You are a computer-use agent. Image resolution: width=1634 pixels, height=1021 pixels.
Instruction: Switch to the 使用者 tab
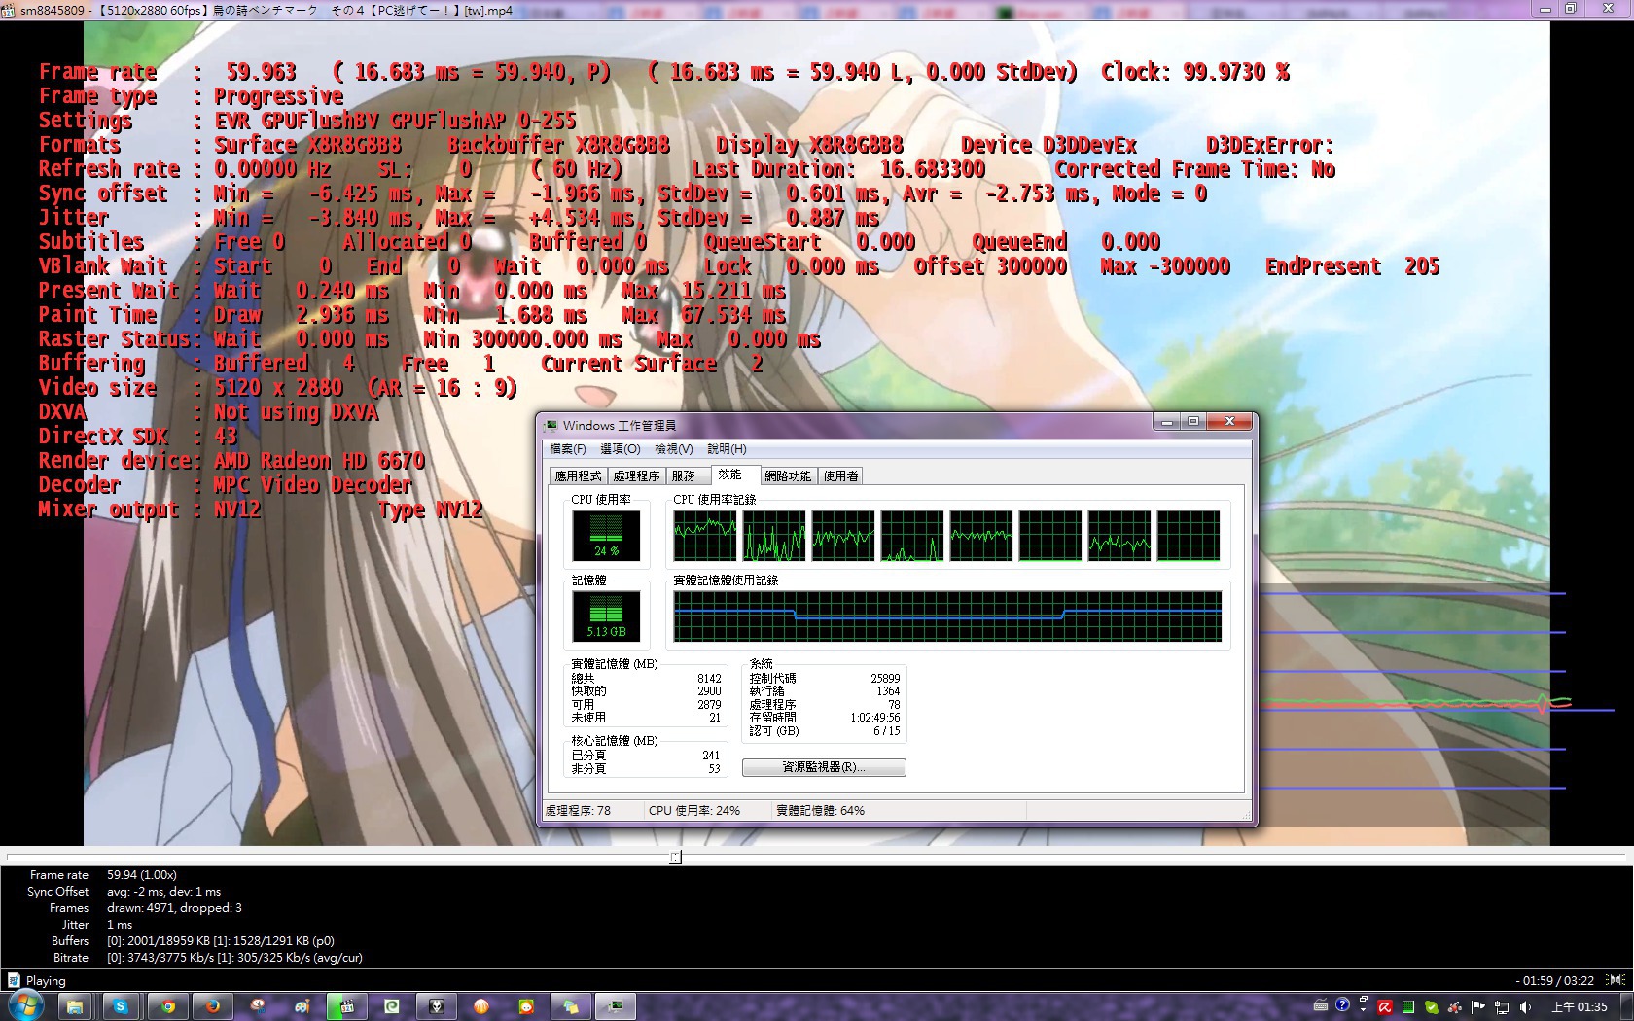coord(840,475)
